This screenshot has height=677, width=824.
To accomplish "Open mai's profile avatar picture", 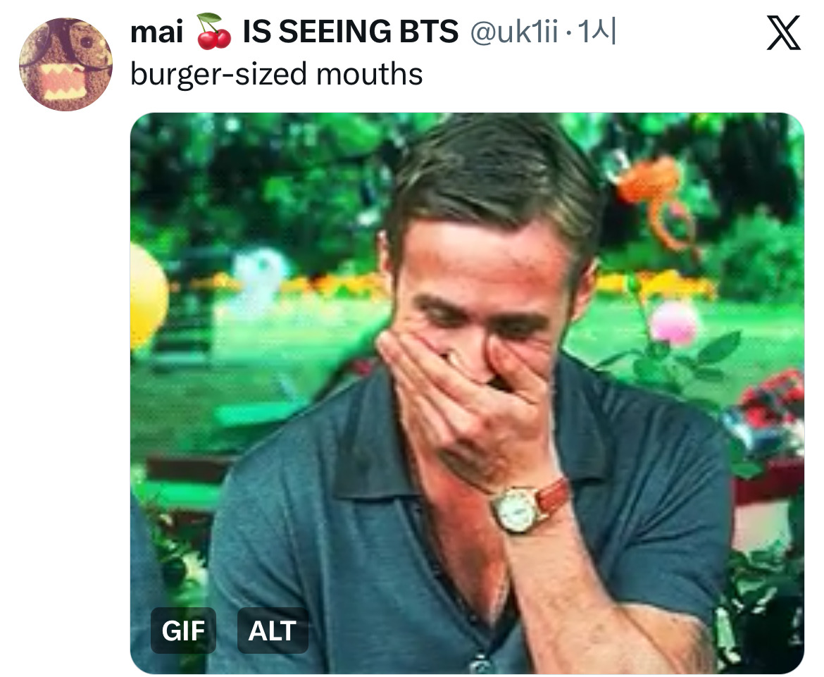I will (x=65, y=65).
